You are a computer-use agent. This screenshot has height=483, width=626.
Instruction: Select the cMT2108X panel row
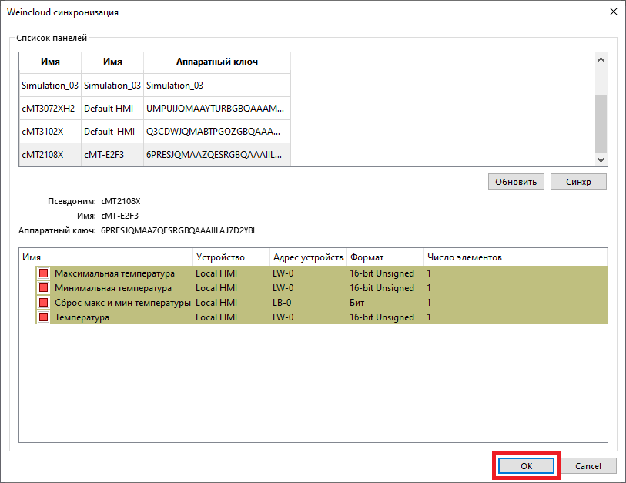(x=49, y=154)
